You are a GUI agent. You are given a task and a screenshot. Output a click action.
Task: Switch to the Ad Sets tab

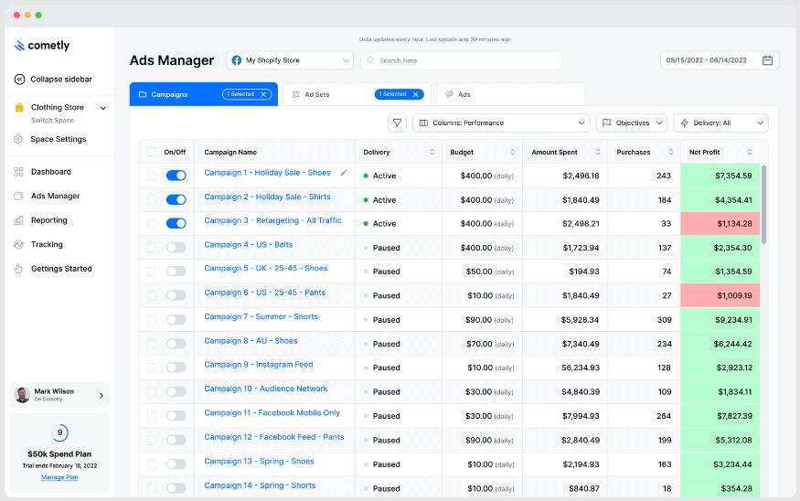(x=357, y=94)
